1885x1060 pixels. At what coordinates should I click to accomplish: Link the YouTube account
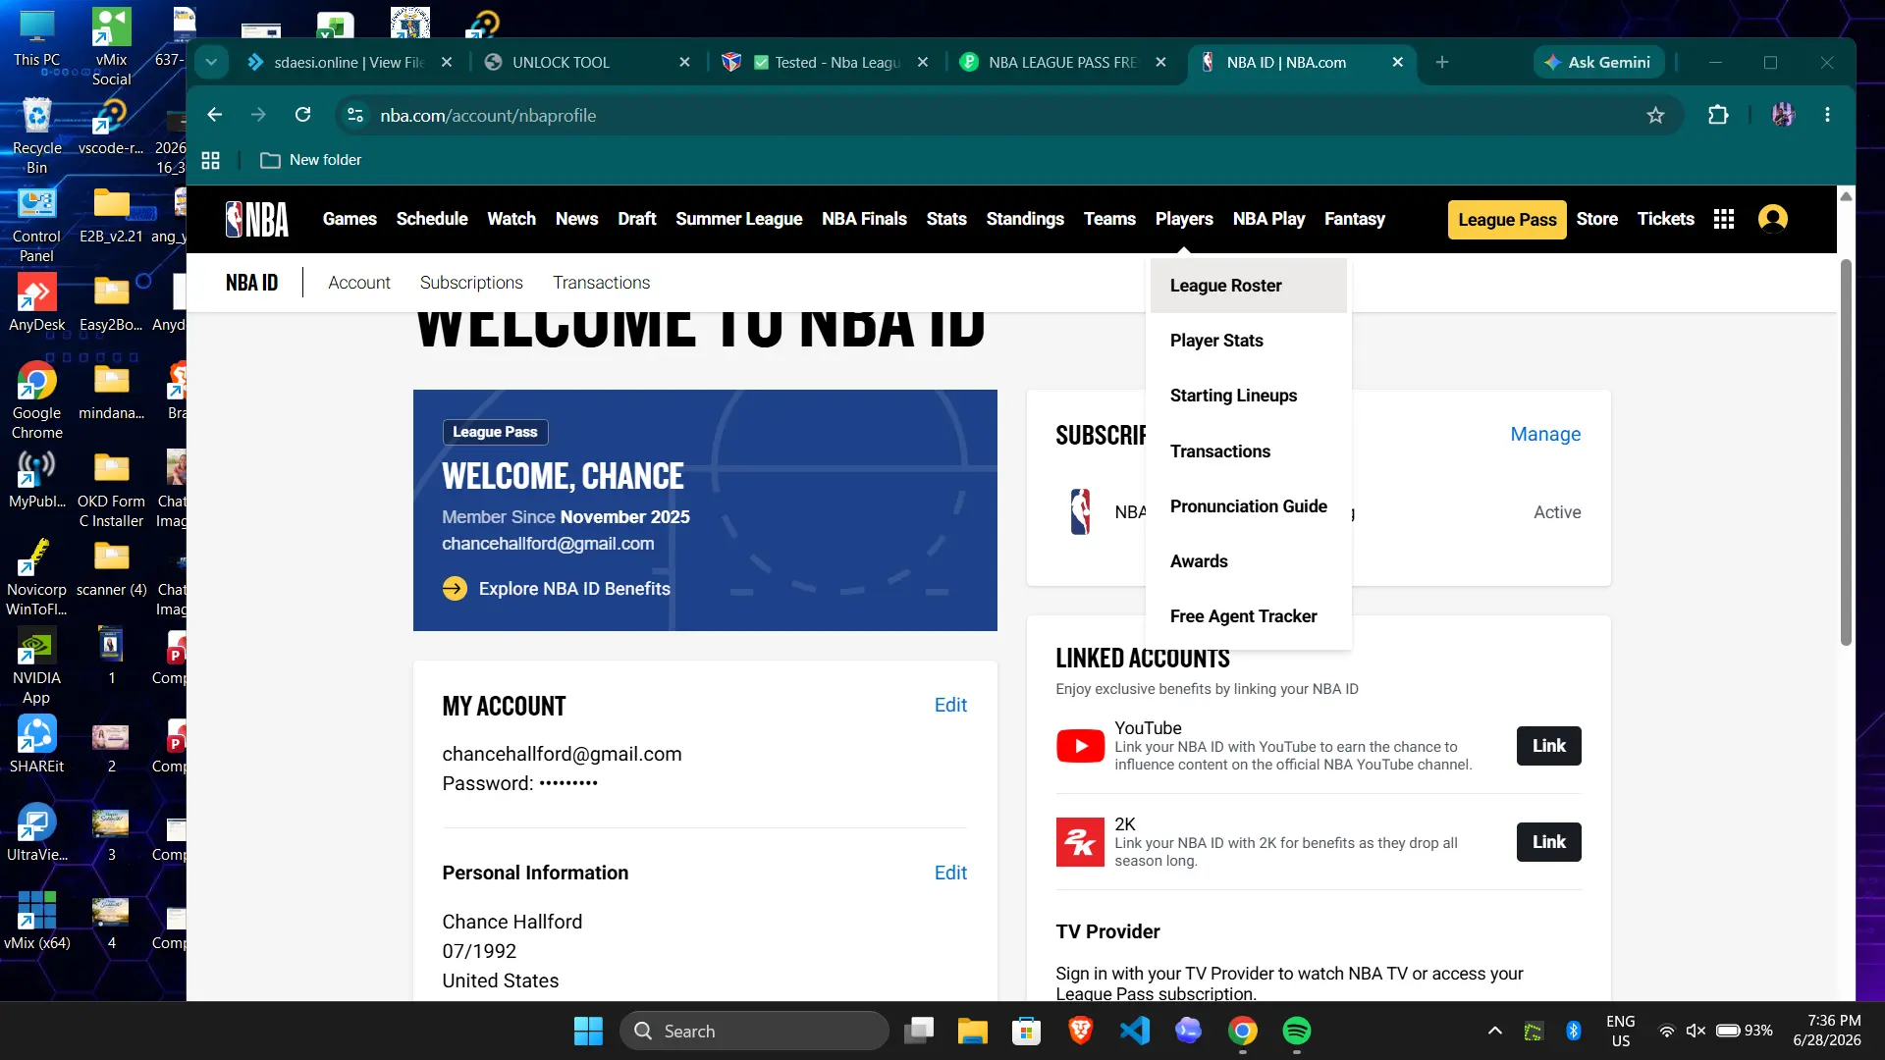coord(1548,746)
